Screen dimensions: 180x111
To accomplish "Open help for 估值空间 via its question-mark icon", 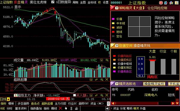I will 117,46.
